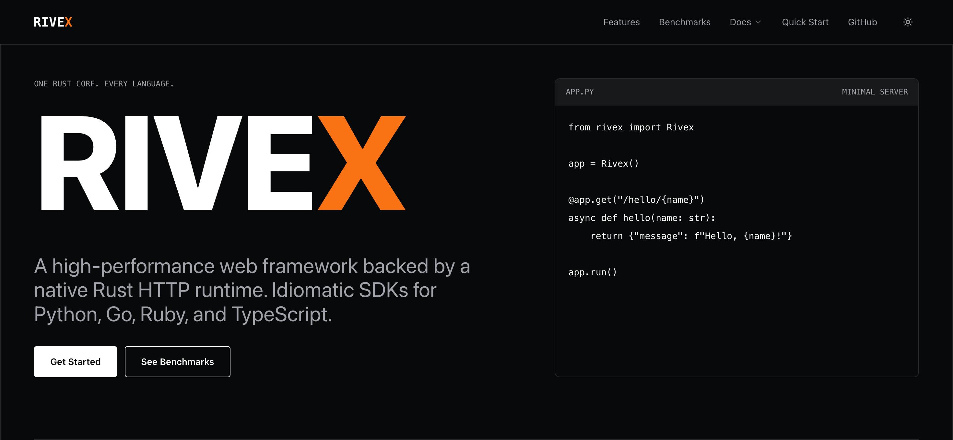Click the RIVEX logo in the navbar

pyautogui.click(x=53, y=22)
